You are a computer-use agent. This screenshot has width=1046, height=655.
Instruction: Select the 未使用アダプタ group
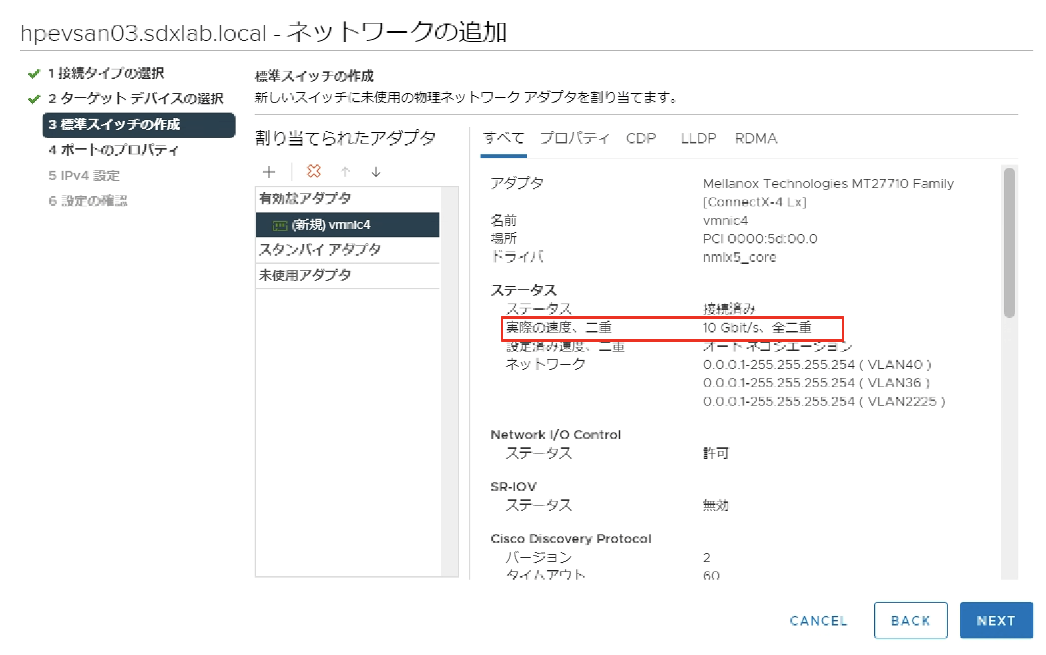coord(347,275)
